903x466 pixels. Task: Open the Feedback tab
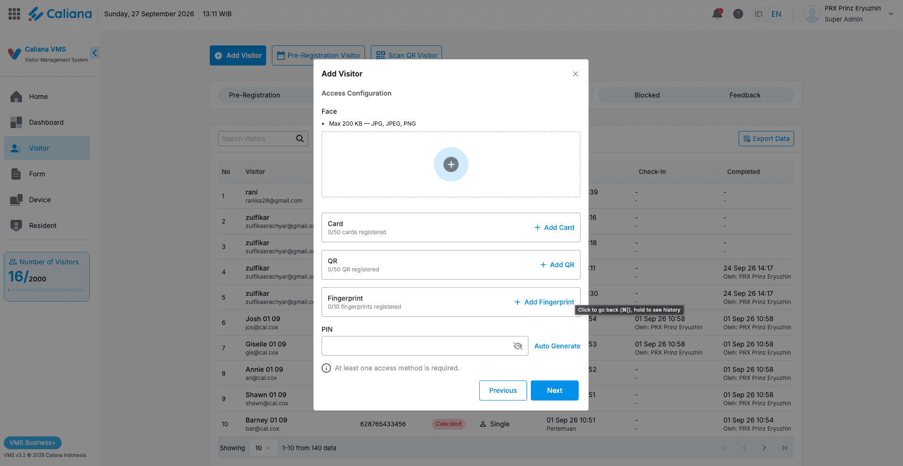tap(745, 95)
